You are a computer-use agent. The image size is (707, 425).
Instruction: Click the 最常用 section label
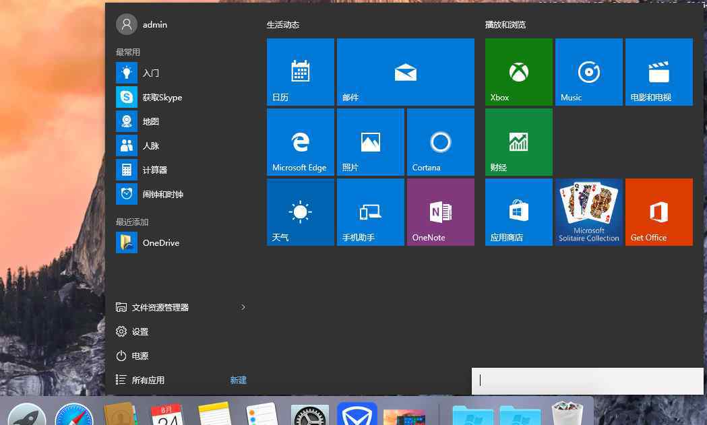point(128,53)
